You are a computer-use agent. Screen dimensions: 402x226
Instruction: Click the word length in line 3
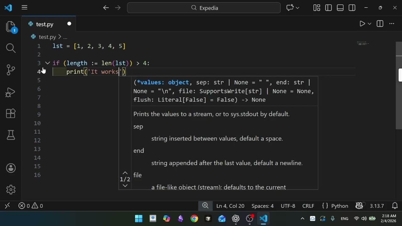click(77, 63)
